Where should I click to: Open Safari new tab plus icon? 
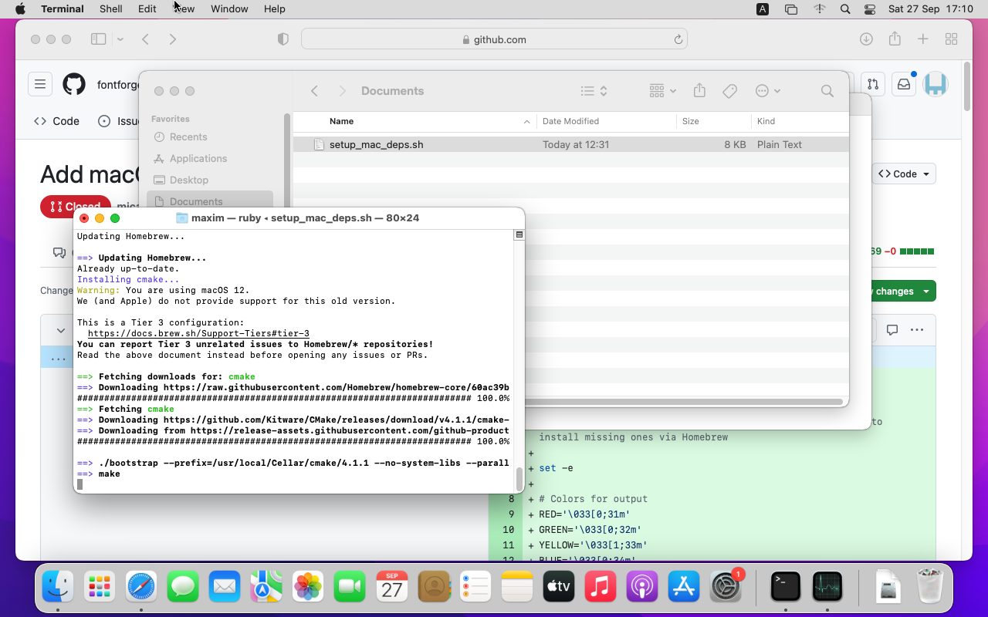pos(922,39)
